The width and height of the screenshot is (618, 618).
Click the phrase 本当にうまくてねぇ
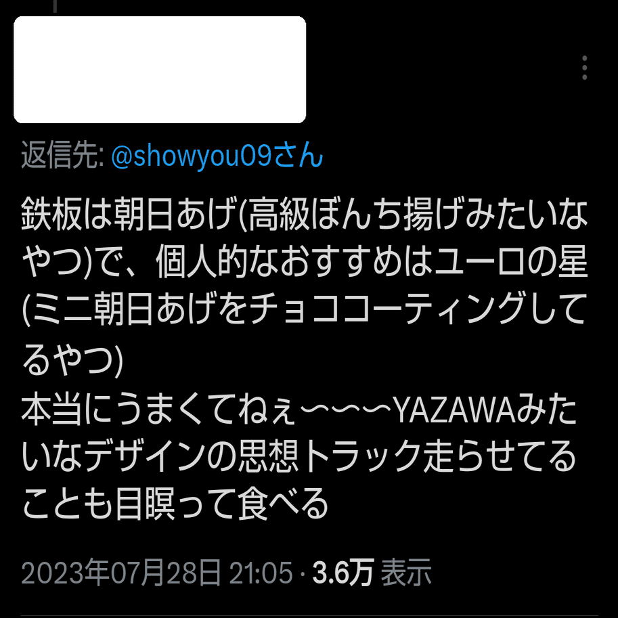coord(159,410)
